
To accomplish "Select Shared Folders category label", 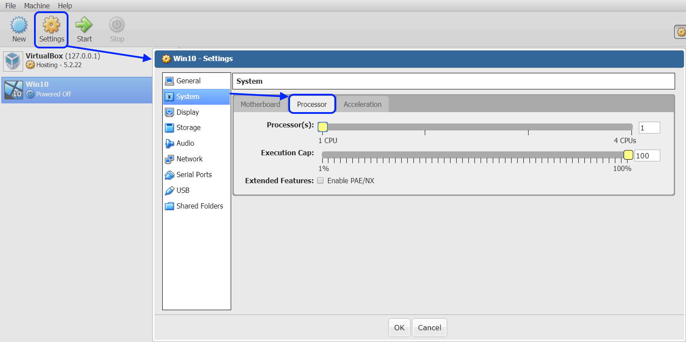I will coord(200,206).
